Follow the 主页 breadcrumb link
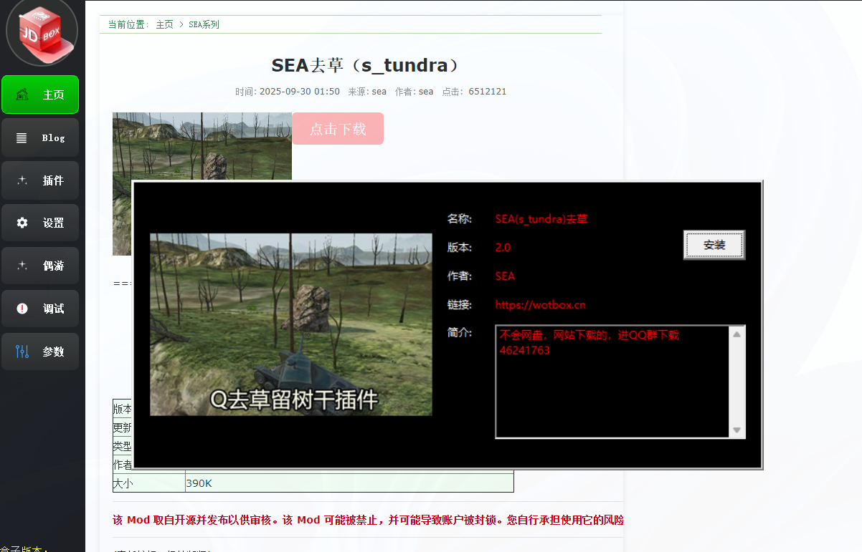862x552 pixels. [165, 24]
